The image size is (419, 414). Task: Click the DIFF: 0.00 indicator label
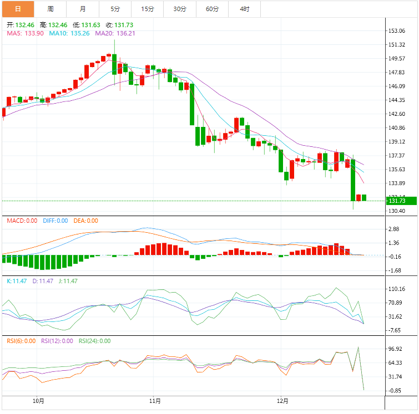[x=55, y=221]
